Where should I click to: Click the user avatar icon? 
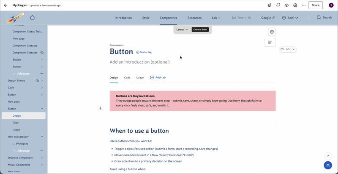click(x=331, y=5)
